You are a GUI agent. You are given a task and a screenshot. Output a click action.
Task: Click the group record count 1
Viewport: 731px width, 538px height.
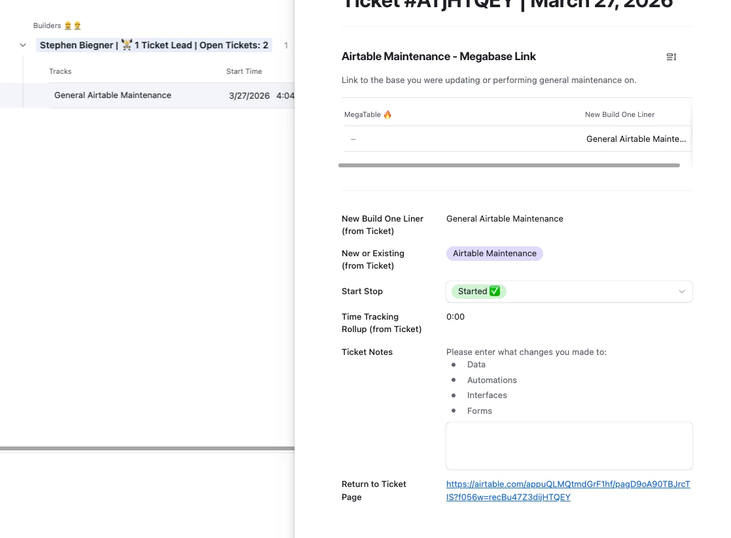[x=286, y=45]
